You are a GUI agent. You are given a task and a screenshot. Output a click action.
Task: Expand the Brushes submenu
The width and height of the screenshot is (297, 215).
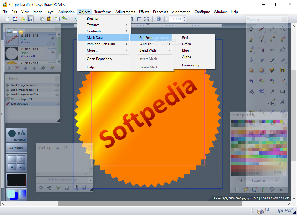tap(103, 18)
